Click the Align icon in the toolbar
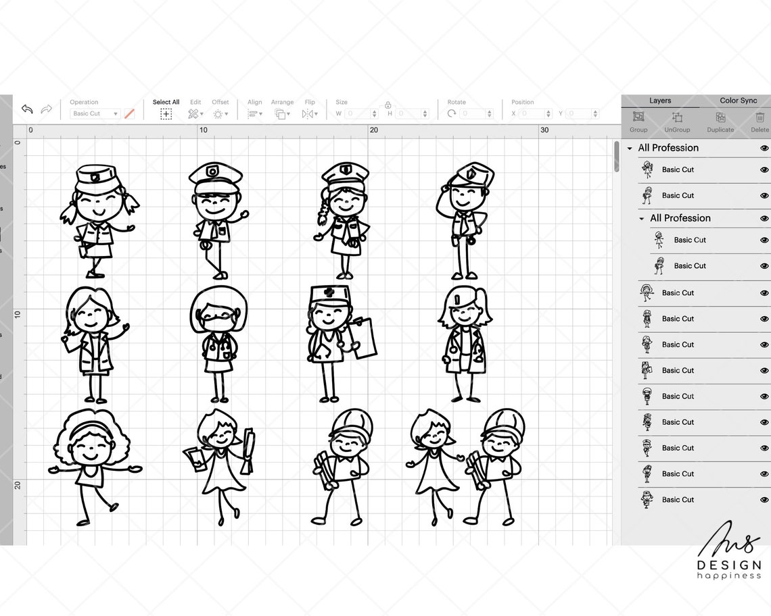This screenshot has height=616, width=771. 252,113
